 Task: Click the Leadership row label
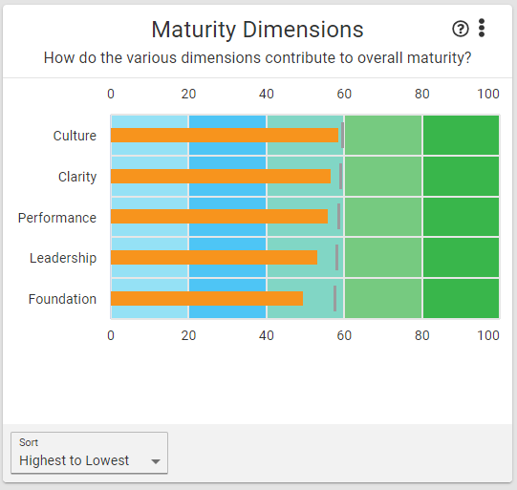[x=63, y=258]
